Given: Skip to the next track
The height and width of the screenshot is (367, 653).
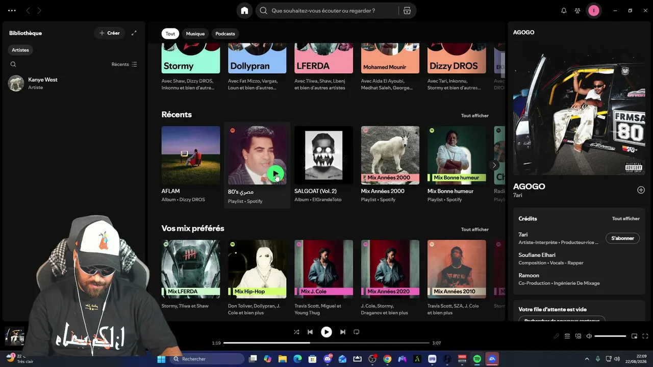Looking at the screenshot, I should (x=343, y=332).
